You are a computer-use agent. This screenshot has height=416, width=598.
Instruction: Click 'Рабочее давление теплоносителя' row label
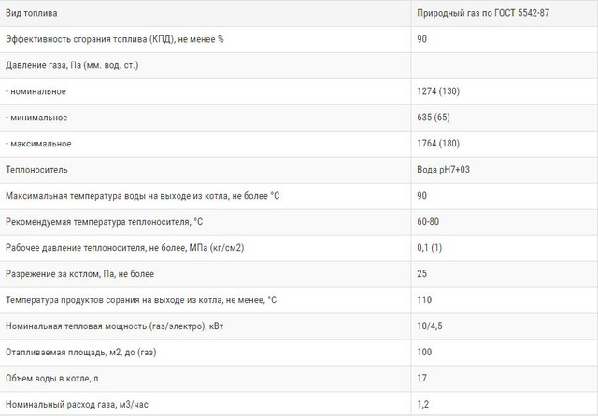click(x=124, y=248)
